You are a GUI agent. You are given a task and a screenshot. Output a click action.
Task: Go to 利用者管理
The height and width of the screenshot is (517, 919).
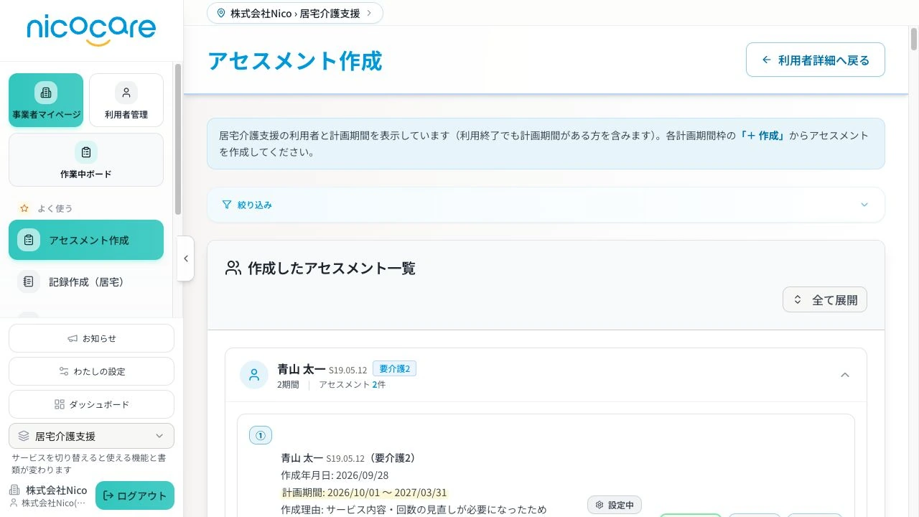click(126, 101)
